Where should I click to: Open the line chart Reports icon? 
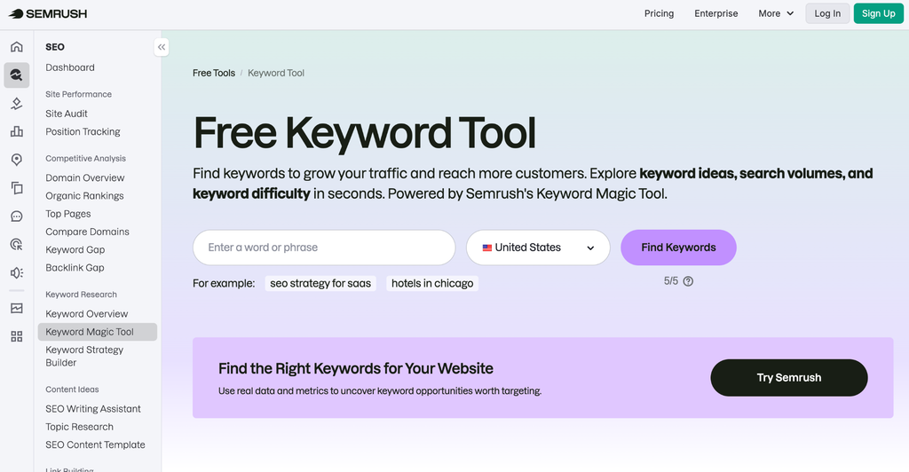click(17, 308)
